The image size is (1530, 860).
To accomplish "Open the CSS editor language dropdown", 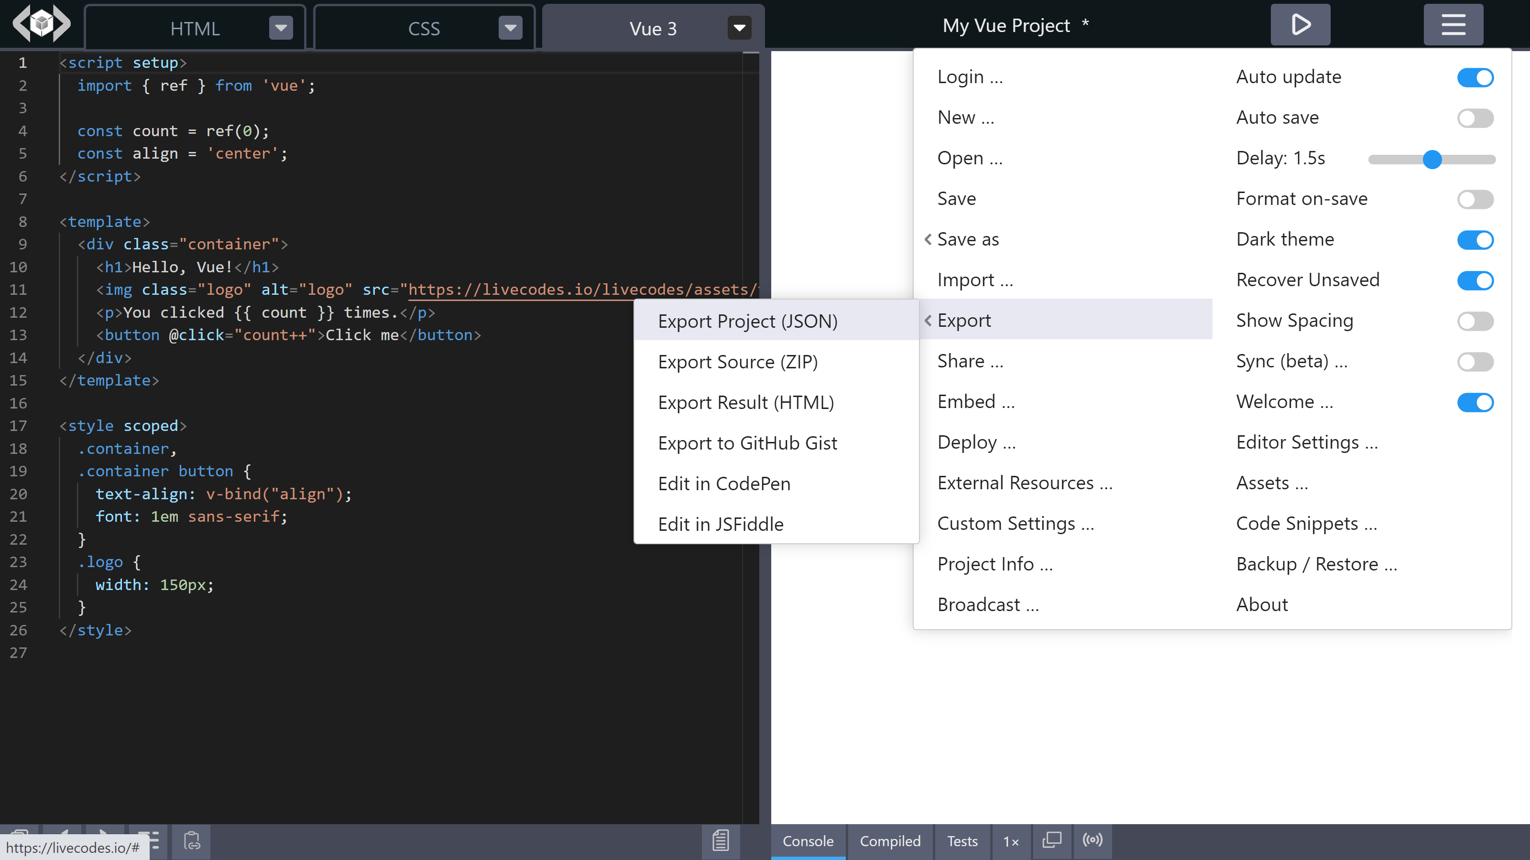I will (x=510, y=27).
